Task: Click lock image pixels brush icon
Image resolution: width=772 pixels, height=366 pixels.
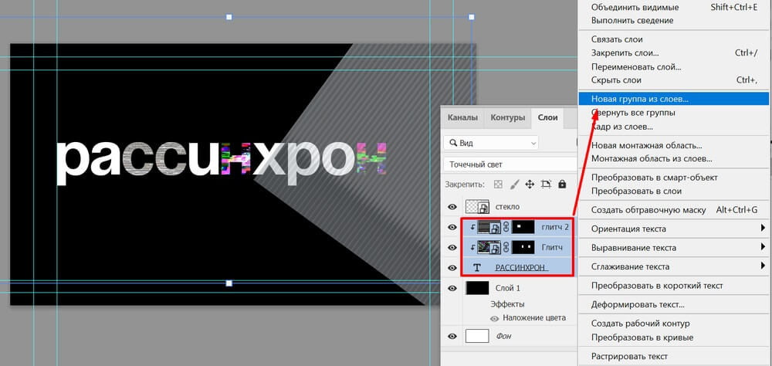Action: point(514,185)
